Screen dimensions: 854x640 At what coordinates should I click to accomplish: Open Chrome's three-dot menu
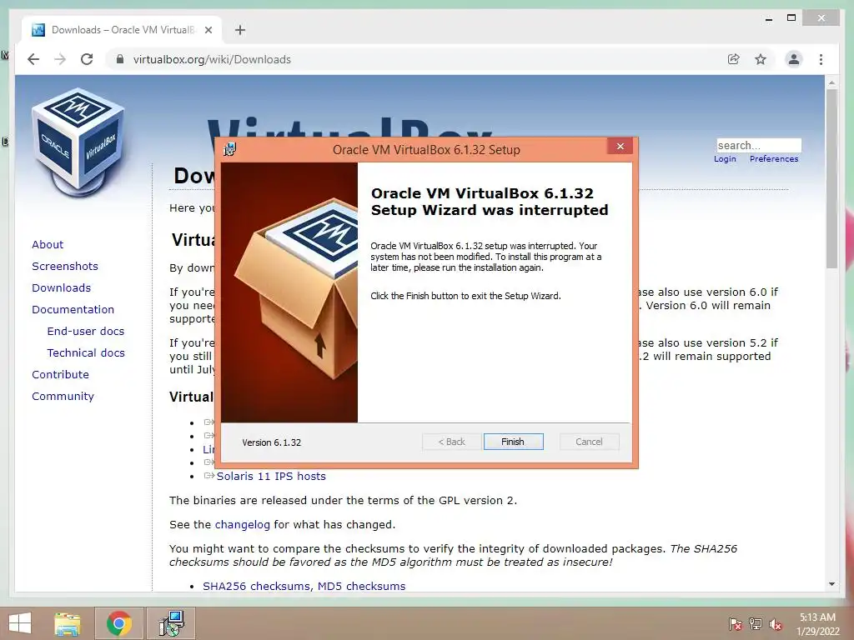click(821, 59)
